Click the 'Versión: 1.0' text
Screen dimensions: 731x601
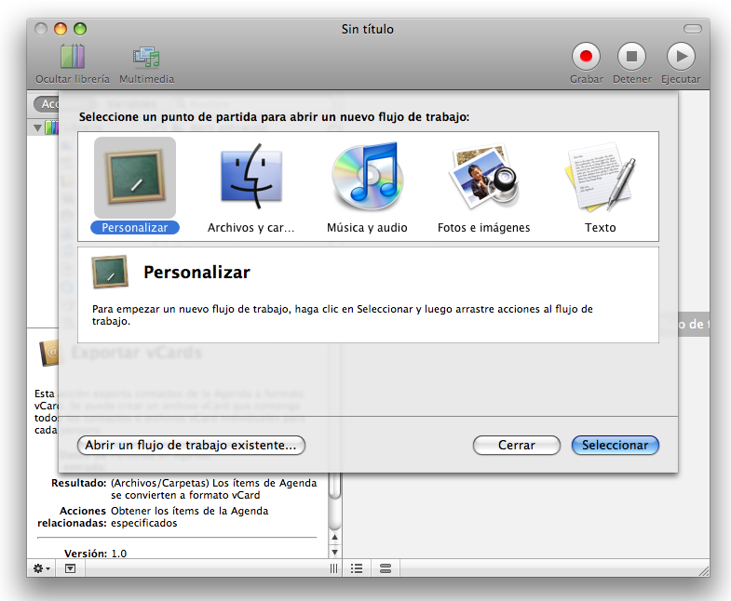tap(96, 554)
